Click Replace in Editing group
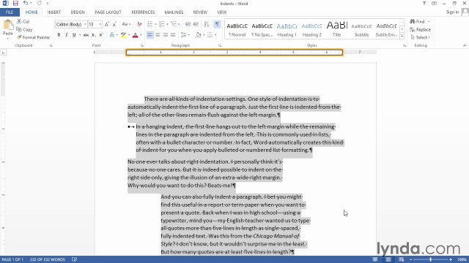This screenshot has height=263, width=469. [420, 29]
